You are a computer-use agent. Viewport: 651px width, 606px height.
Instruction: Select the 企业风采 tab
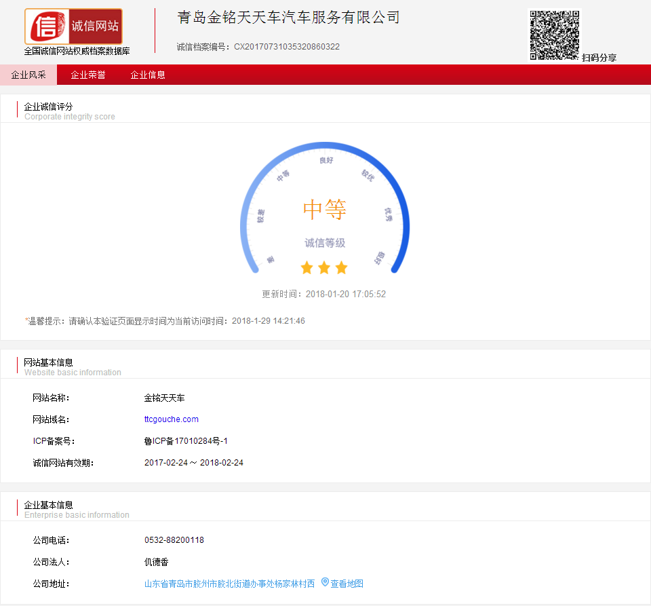[28, 75]
